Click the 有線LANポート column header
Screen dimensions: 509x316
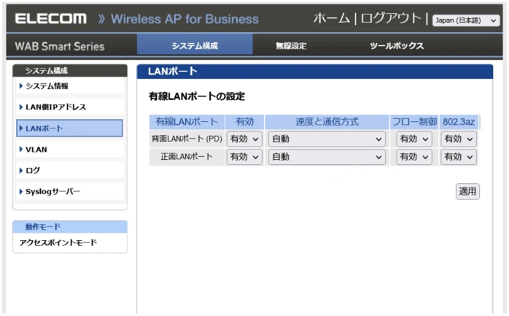(187, 122)
